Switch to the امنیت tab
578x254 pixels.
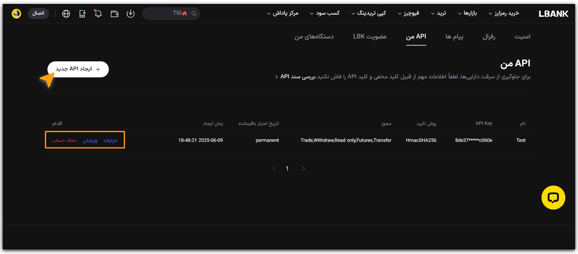pyautogui.click(x=522, y=36)
